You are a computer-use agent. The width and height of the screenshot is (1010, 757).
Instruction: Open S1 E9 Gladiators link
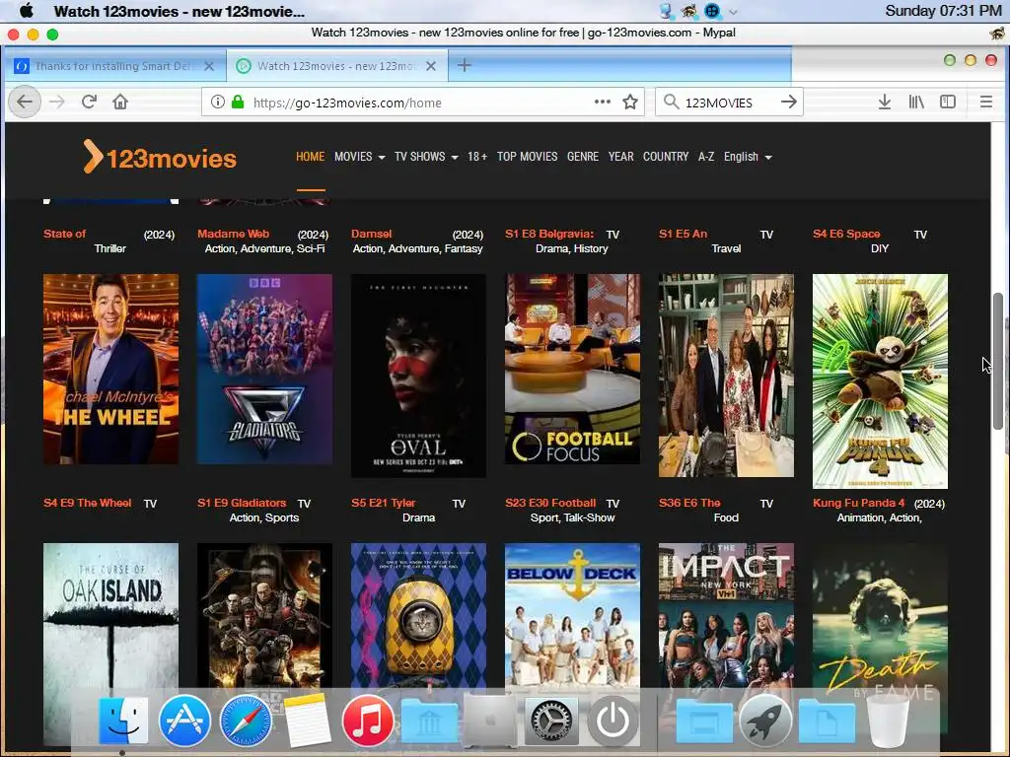pyautogui.click(x=242, y=503)
